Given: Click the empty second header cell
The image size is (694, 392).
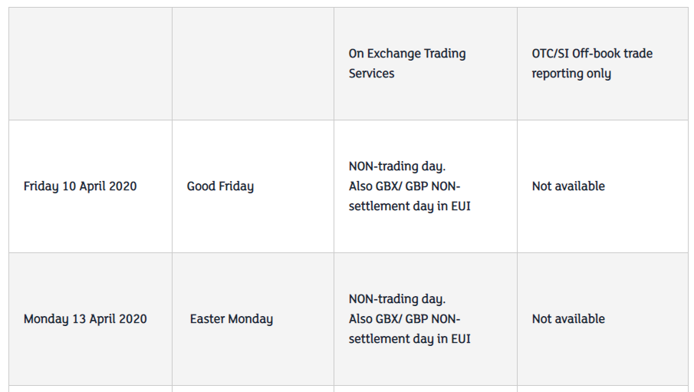Looking at the screenshot, I should click(x=253, y=64).
